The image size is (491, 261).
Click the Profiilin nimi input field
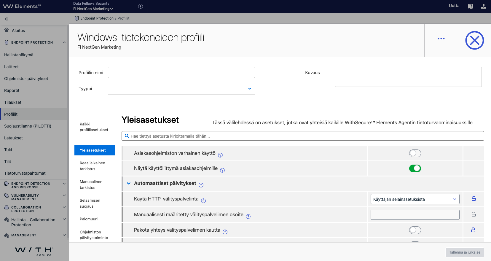[181, 72]
